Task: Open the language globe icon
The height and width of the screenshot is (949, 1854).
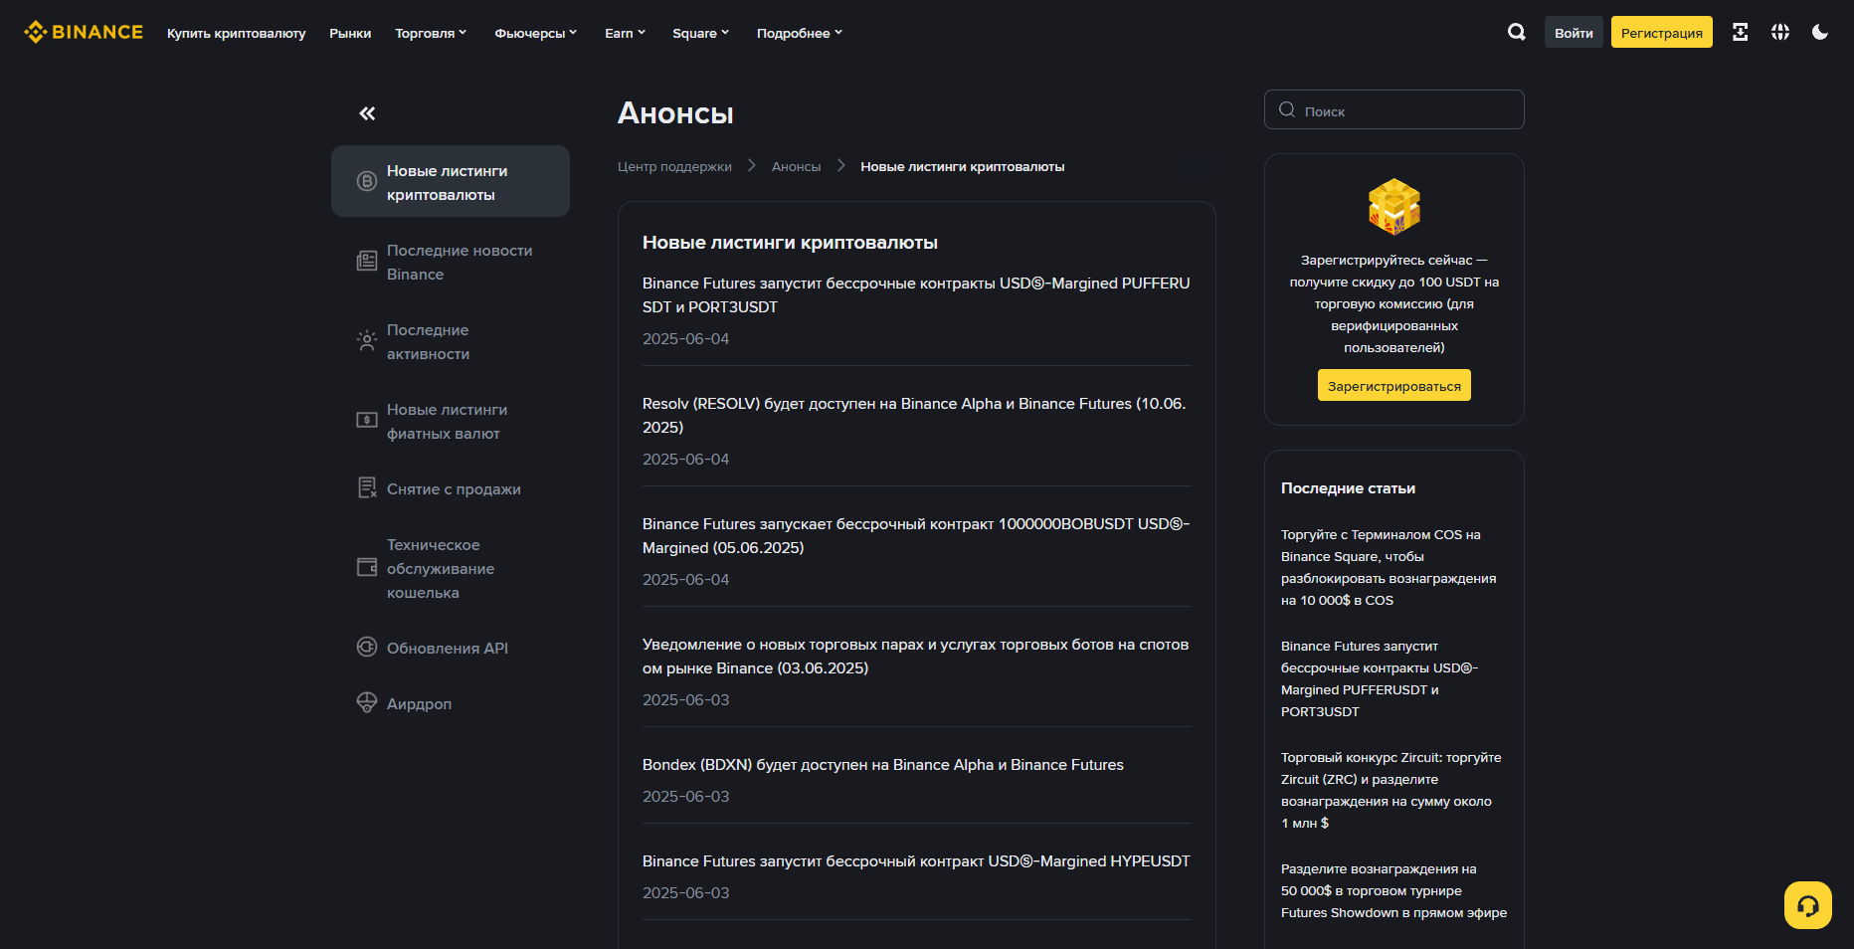Action: pos(1780,32)
